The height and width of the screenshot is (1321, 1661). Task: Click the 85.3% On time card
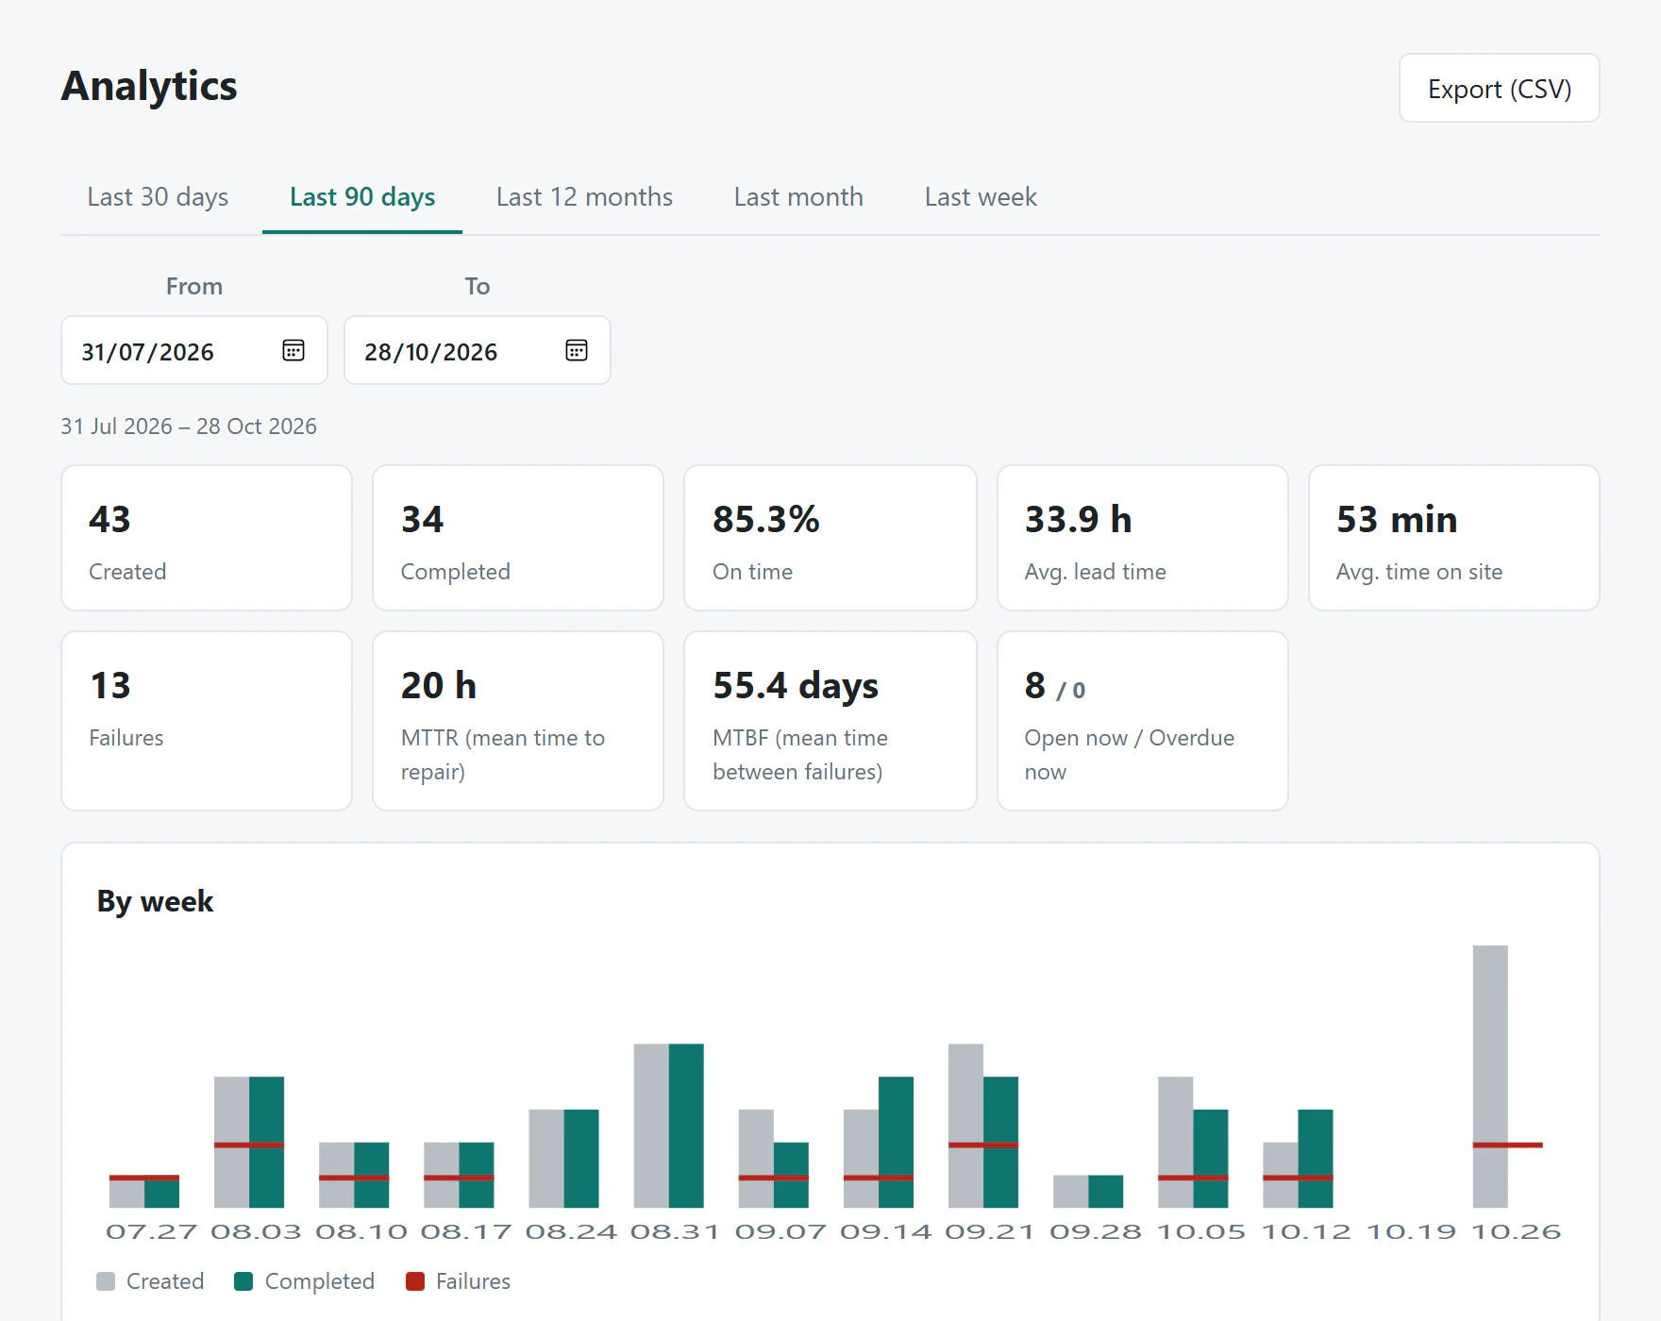pyautogui.click(x=830, y=538)
